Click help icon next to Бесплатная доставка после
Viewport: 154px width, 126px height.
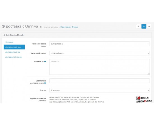click(45, 83)
